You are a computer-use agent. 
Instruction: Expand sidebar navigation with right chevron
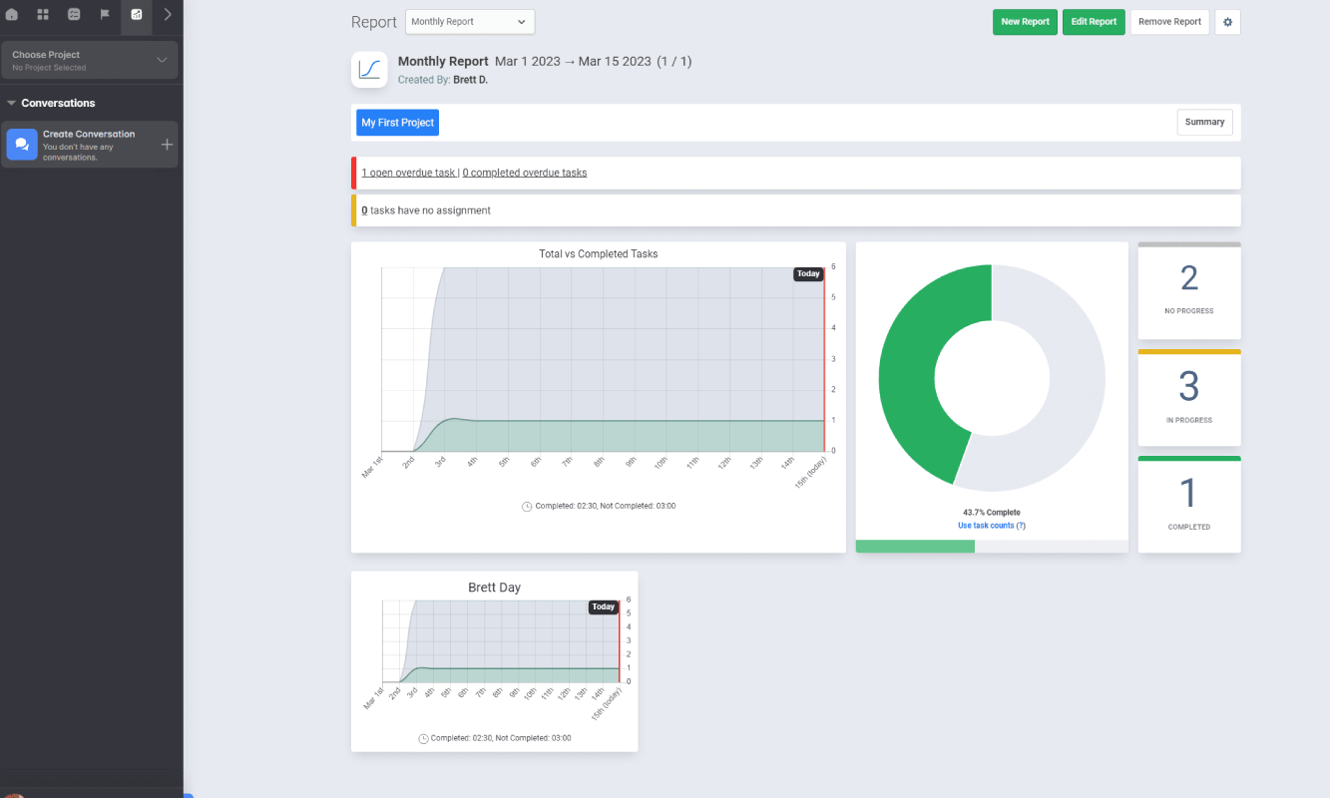click(168, 14)
